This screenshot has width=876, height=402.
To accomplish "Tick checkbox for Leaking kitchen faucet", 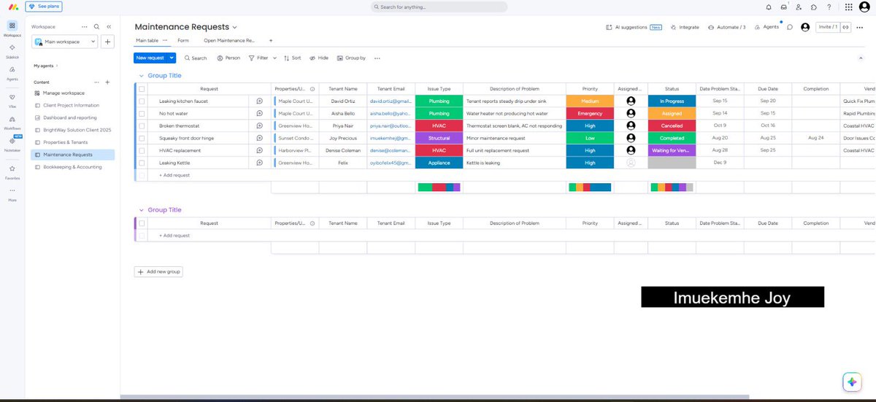I will coord(142,101).
